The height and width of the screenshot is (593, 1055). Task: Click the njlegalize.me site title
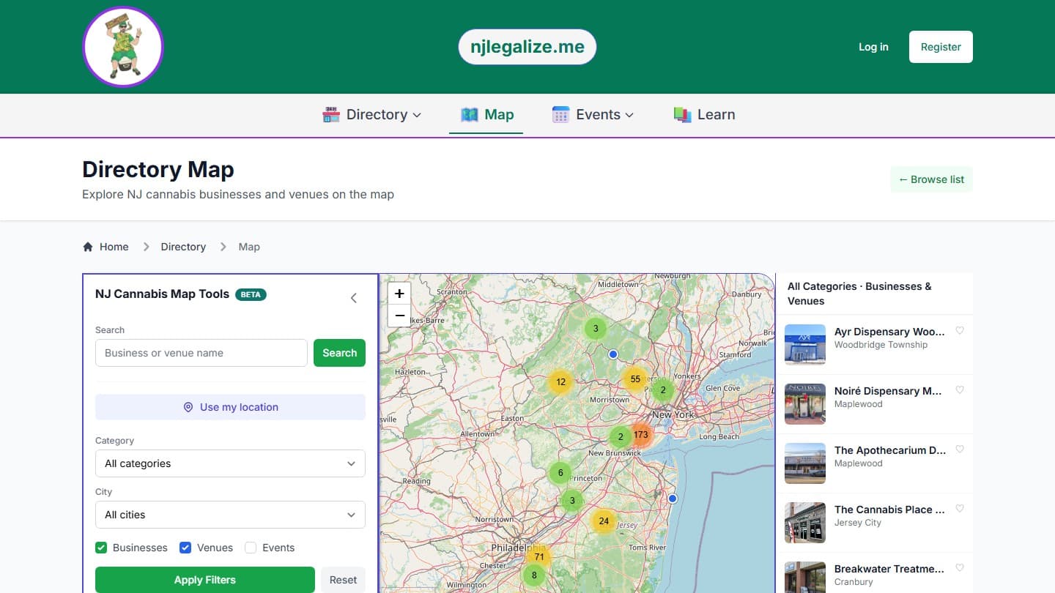point(527,47)
